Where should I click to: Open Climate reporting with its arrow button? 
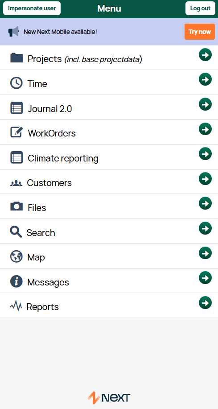pos(205,154)
